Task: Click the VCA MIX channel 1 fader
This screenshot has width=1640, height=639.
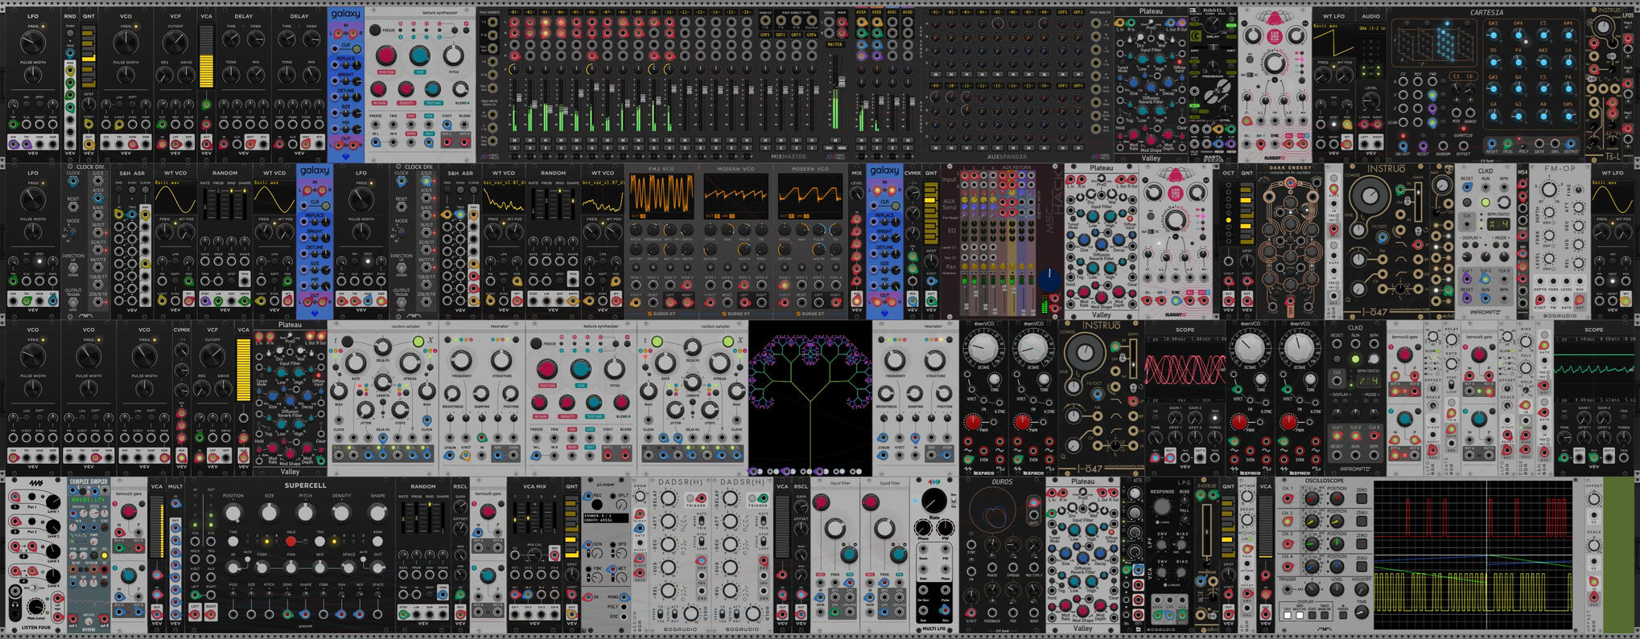Action: (516, 518)
